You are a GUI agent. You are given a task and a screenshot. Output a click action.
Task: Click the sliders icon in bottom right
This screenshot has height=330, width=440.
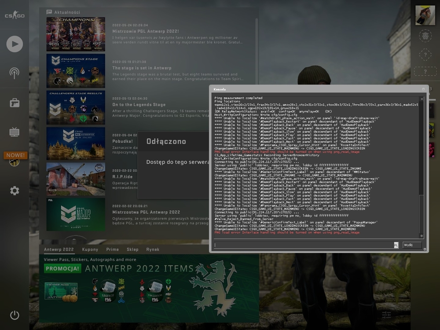click(386, 315)
